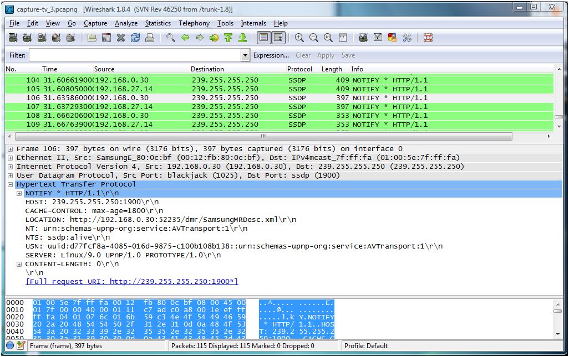Select packet 109 in the list
569x357 pixels.
[x=280, y=125]
